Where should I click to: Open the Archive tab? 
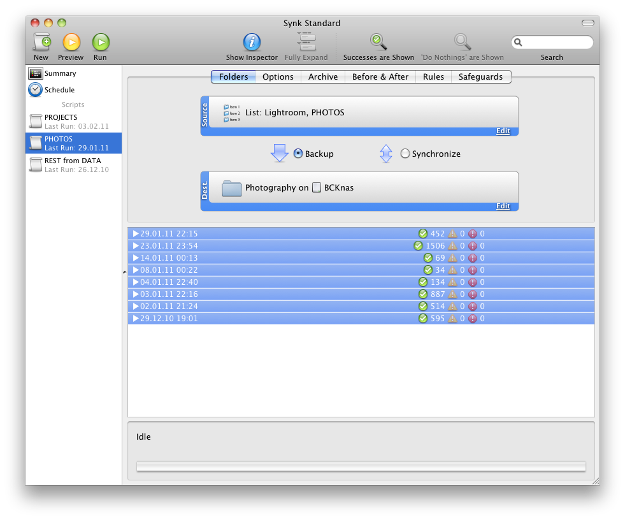tap(323, 76)
